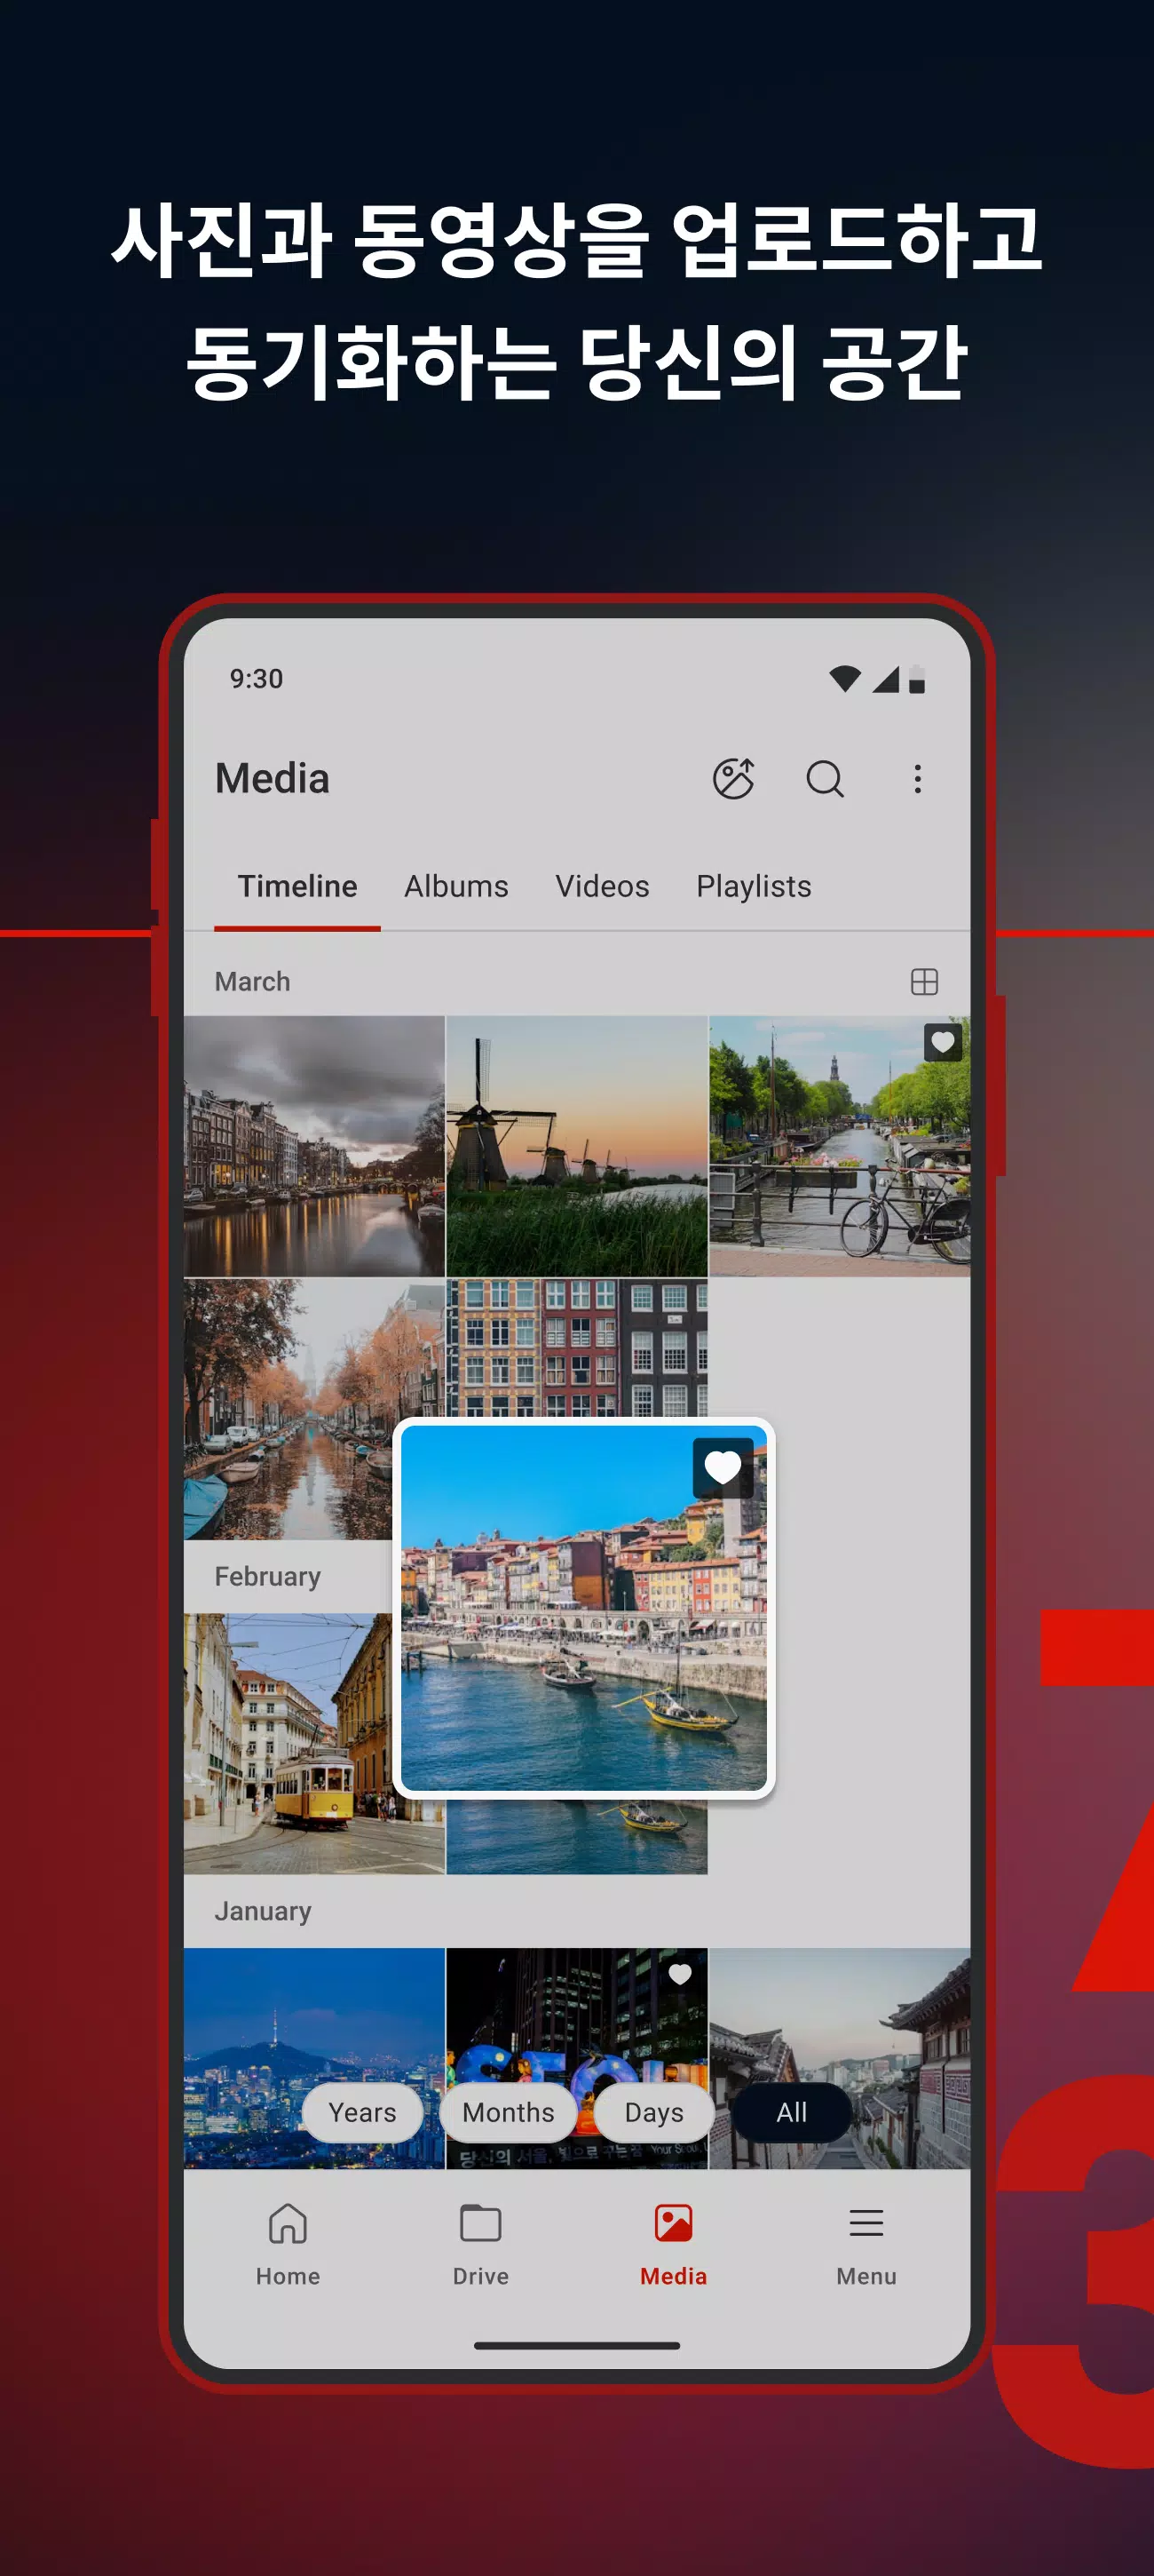Toggle favorite heart on the neon night photo
The width and height of the screenshot is (1154, 2576).
[x=680, y=1974]
